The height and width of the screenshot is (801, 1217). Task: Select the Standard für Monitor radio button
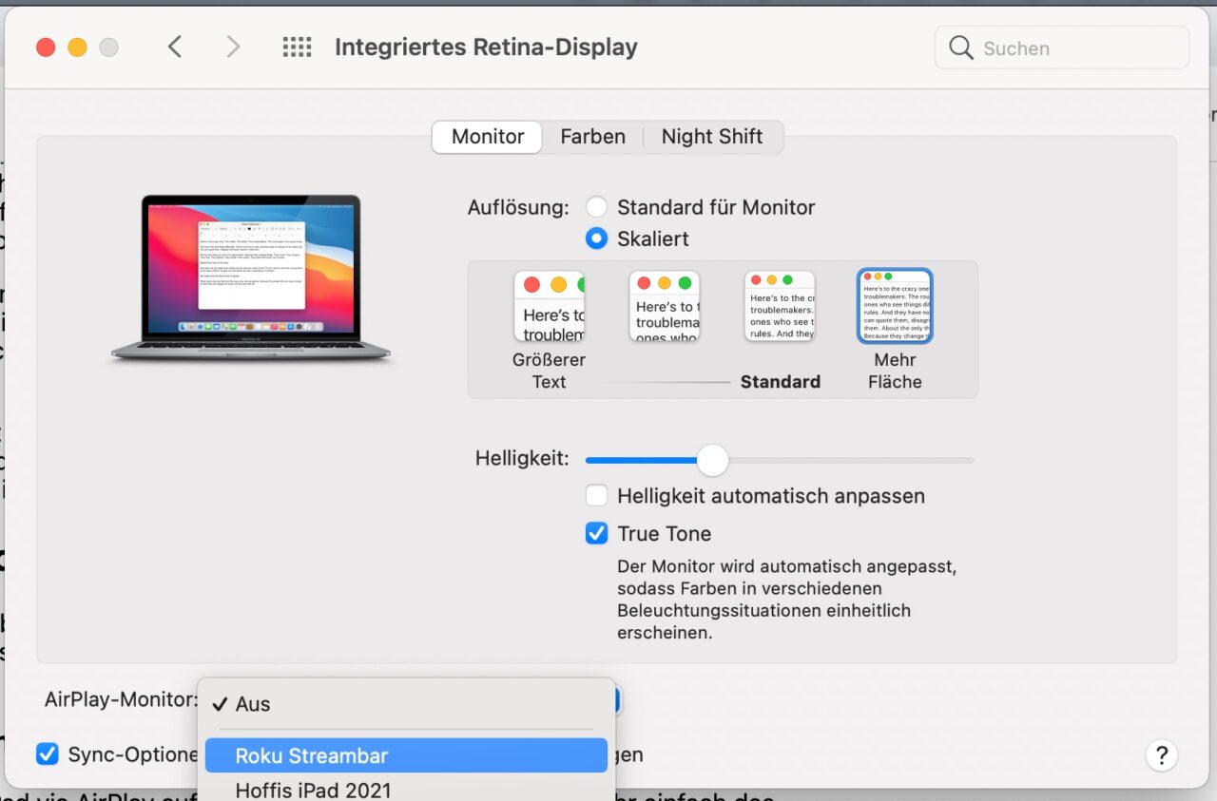pos(596,207)
